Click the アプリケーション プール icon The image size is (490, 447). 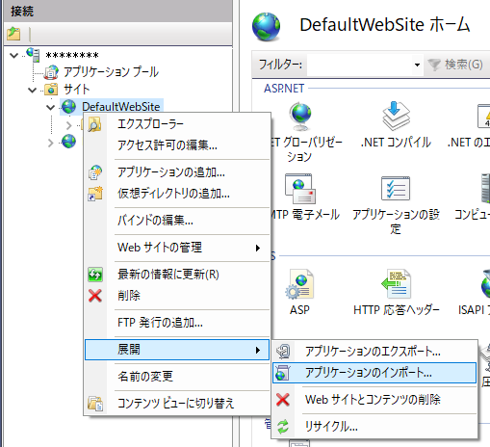(51, 72)
